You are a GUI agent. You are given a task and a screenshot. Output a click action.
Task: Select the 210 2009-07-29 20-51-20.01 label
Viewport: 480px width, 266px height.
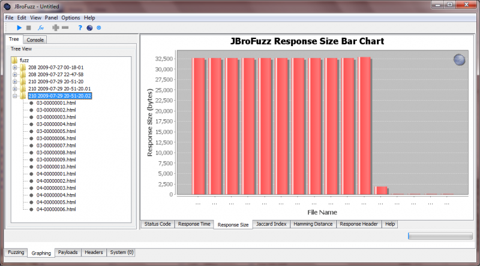[x=59, y=89]
